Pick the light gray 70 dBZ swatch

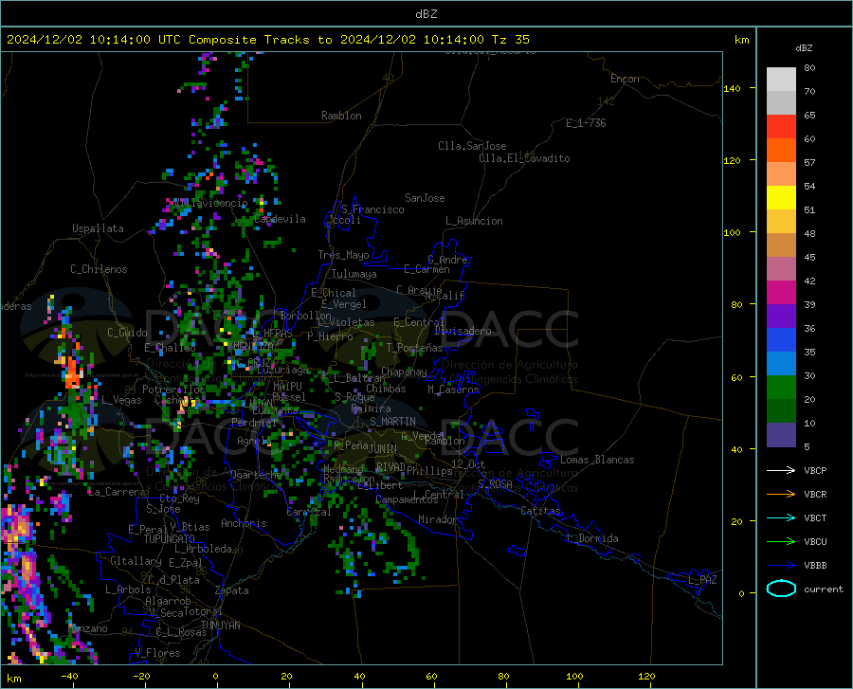pyautogui.click(x=781, y=80)
